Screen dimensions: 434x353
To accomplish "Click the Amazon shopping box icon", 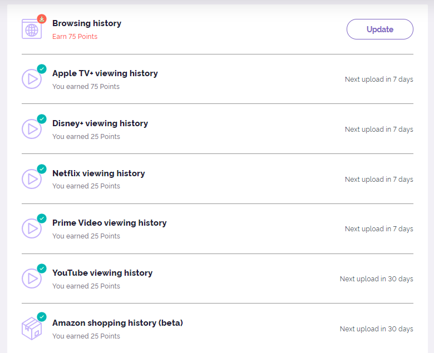I will [x=31, y=329].
